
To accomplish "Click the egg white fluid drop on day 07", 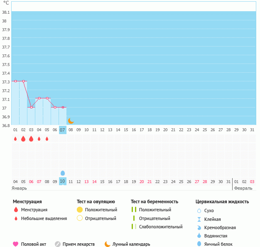I will 63,173.
